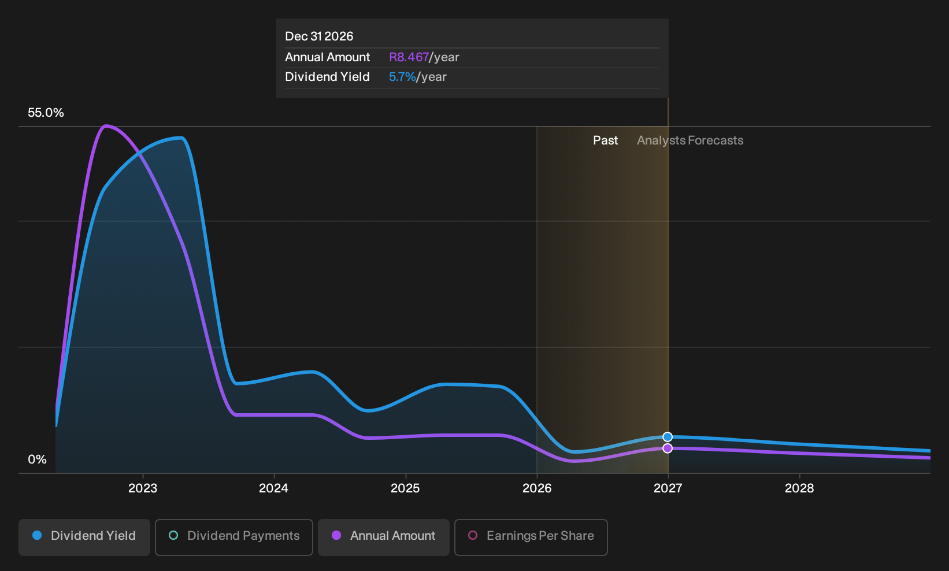Click the teal Dividend Payments legend circle
The width and height of the screenshot is (949, 571).
173,536
